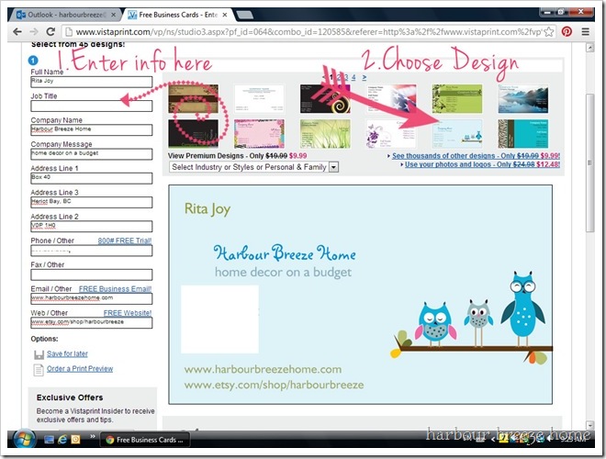Click the page scrollbar up arrow

[x=589, y=48]
